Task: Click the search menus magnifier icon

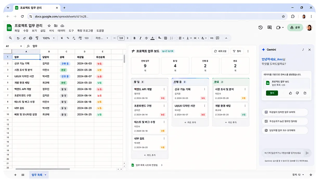Action: pyautogui.click(x=10, y=38)
